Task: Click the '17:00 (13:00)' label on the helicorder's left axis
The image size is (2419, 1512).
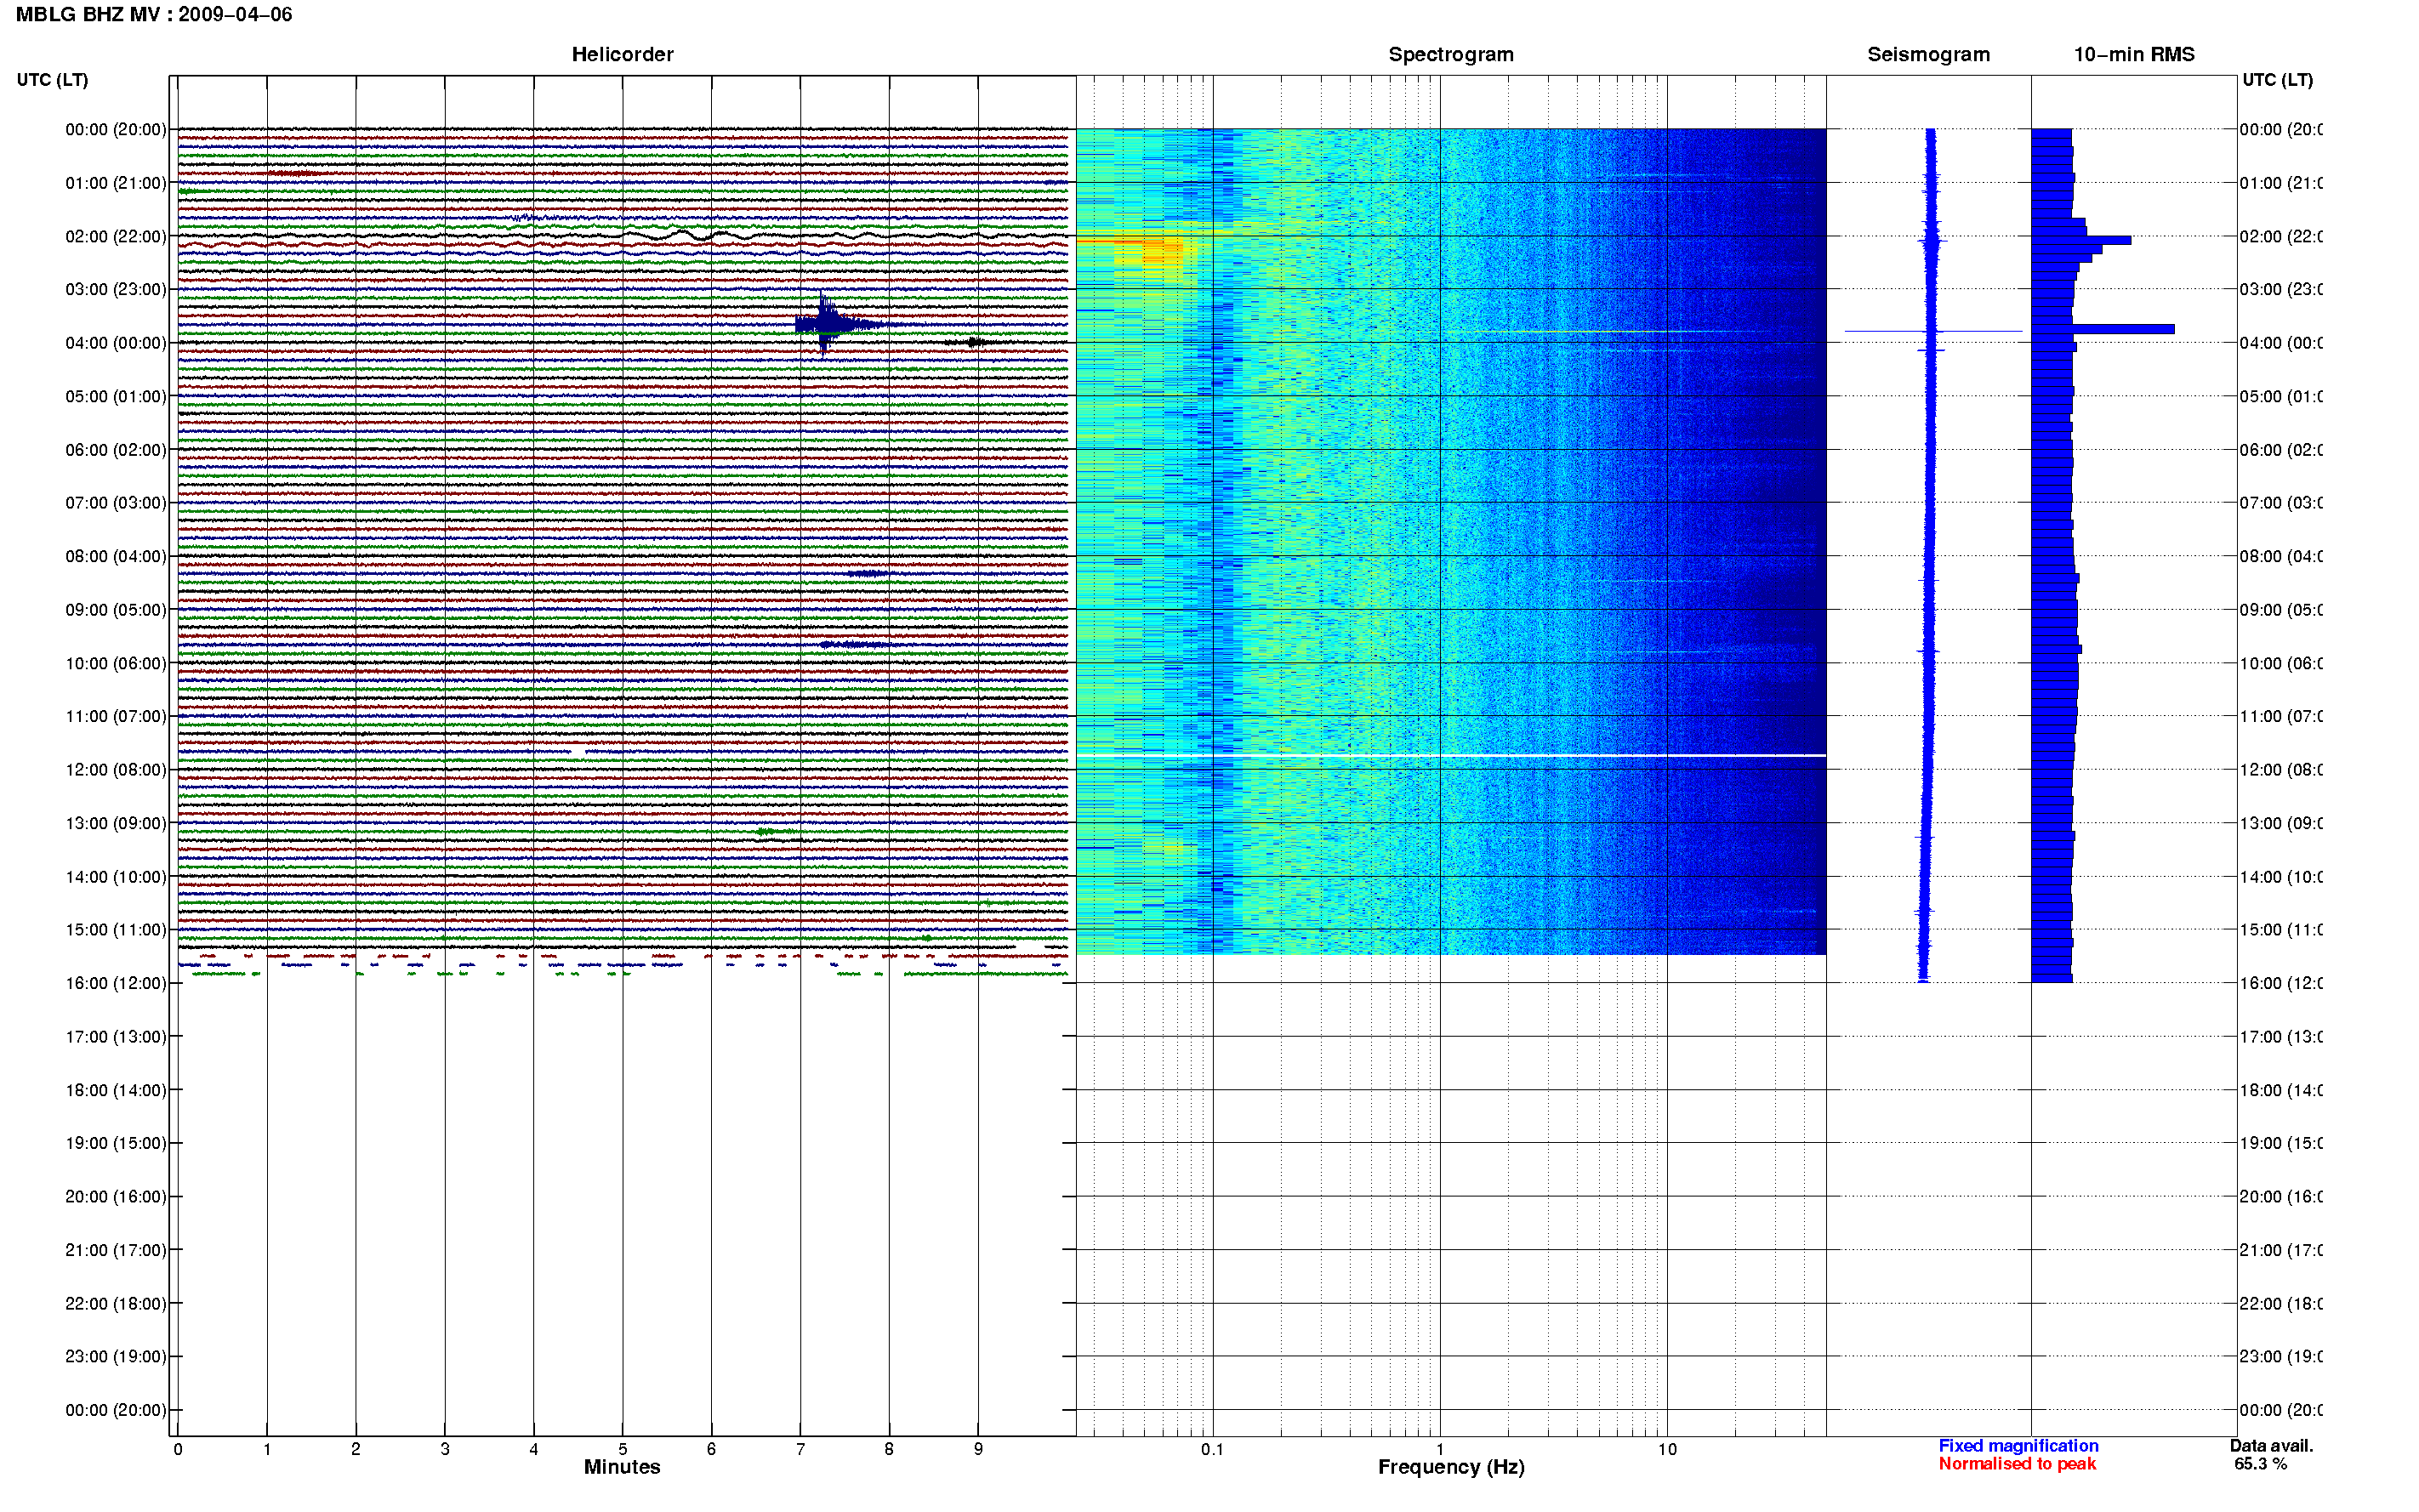Action: [116, 1037]
